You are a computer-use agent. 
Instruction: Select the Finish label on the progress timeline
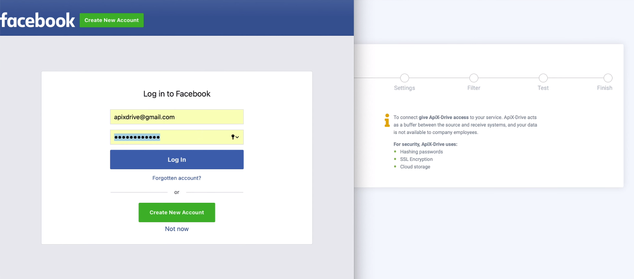pos(605,87)
